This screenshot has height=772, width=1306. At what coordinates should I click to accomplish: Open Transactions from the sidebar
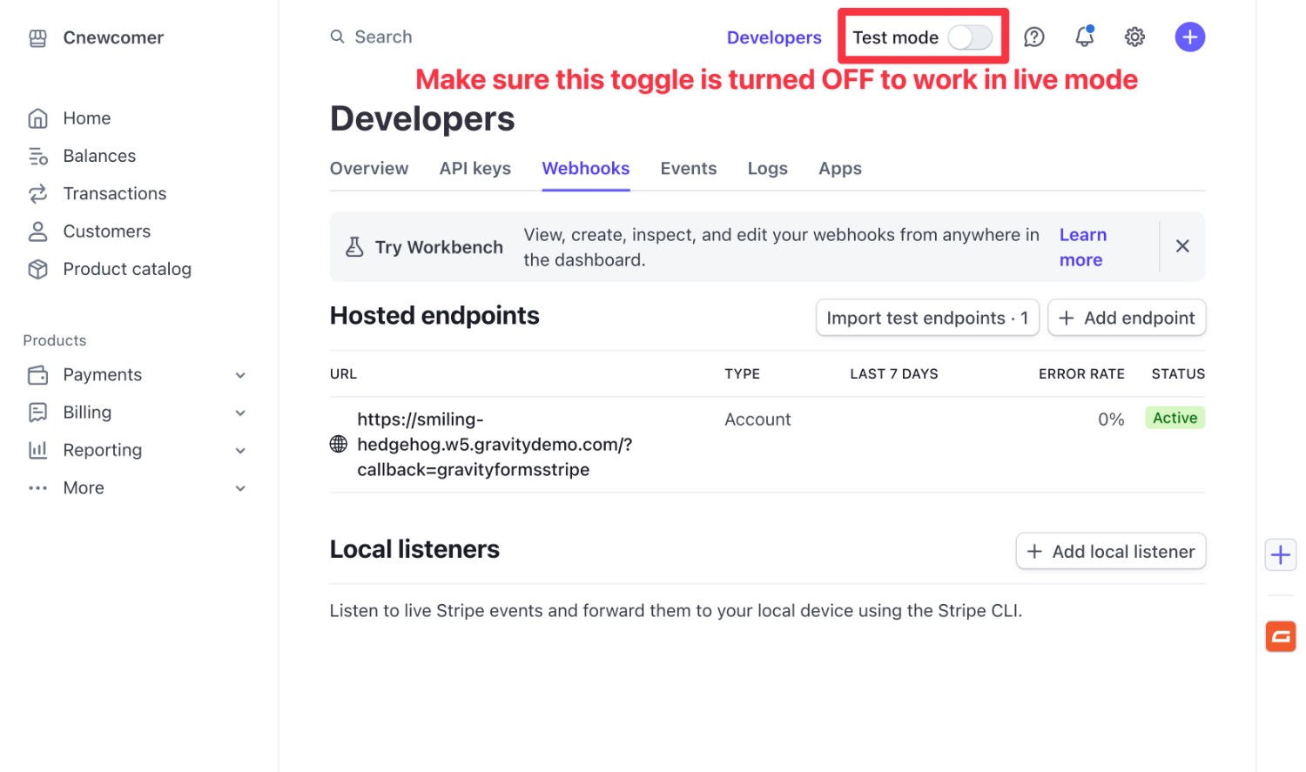(114, 193)
